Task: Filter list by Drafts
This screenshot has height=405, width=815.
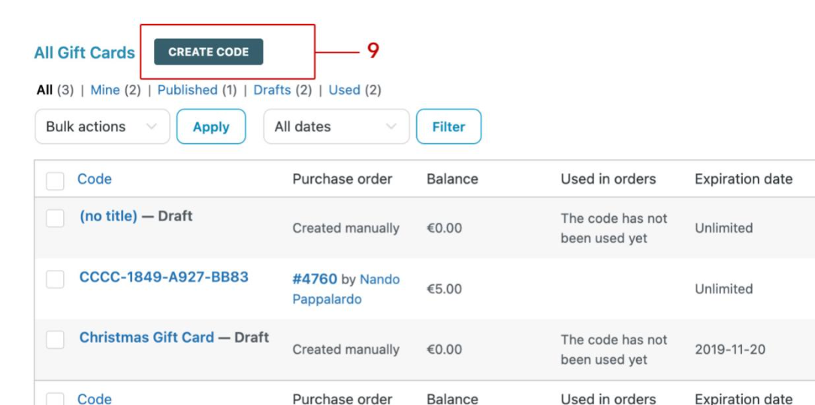Action: click(x=272, y=90)
